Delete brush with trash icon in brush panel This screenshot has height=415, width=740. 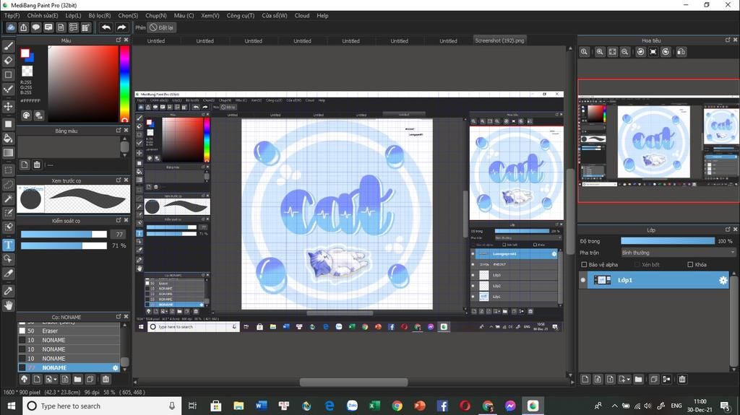106,379
